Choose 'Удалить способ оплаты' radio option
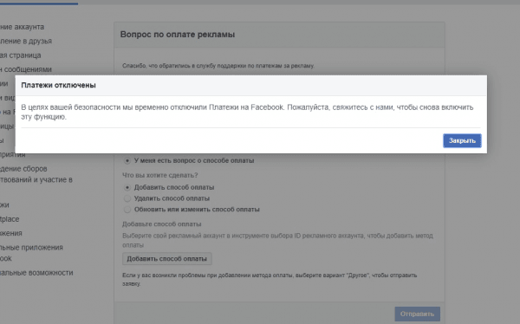This screenshot has height=324, width=520. [x=127, y=198]
